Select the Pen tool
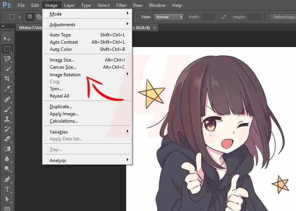296x211 pixels. coord(7,180)
